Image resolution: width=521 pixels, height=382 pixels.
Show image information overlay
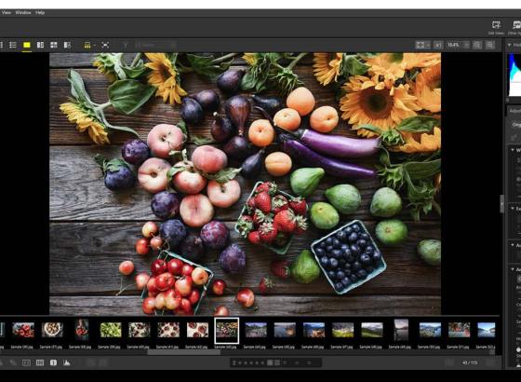53,362
